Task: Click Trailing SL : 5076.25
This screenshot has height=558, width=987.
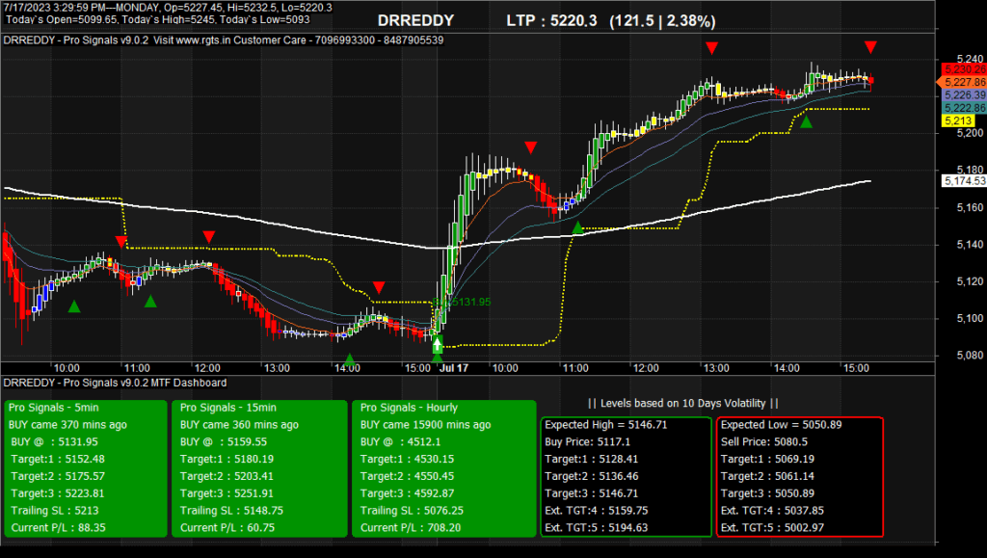Action: point(412,510)
